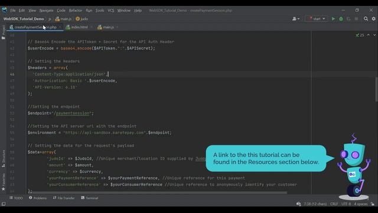Click the inspections checkmark 25 widget
Screen dimensions: 378x213
click(x=360, y=35)
